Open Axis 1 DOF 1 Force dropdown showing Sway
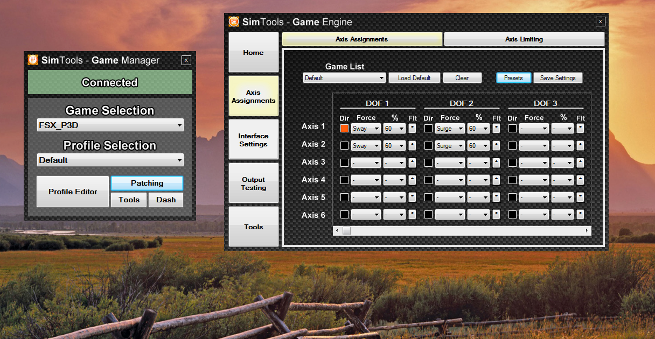This screenshot has height=339, width=655. [x=366, y=129]
